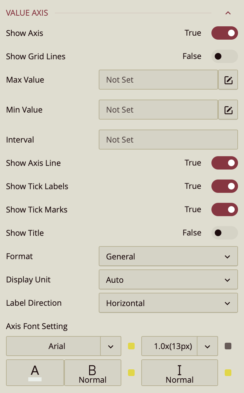Open the Arial font family dropdown arrow

[111, 346]
